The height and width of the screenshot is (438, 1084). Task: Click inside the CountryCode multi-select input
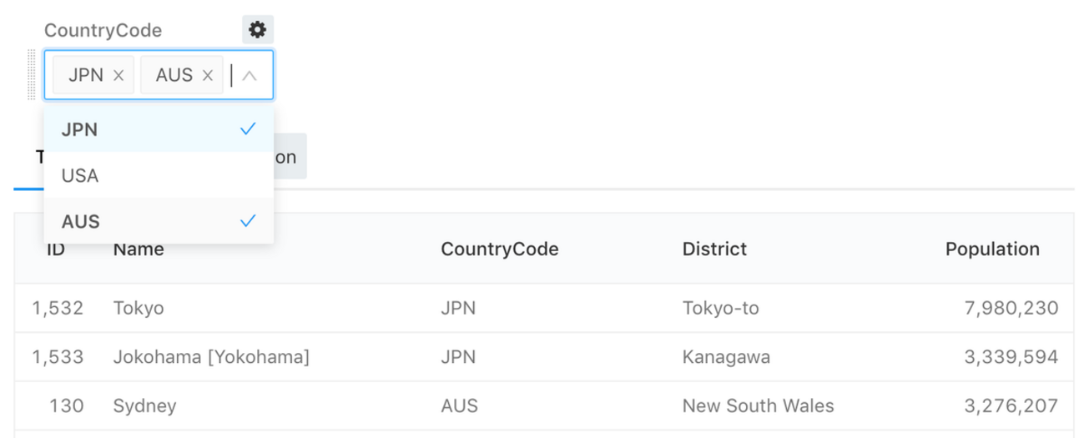tap(232, 75)
